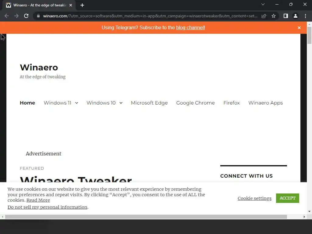Image resolution: width=312 pixels, height=234 pixels.
Task: Click the vertical scrollbar down arrow
Action: pos(310,211)
